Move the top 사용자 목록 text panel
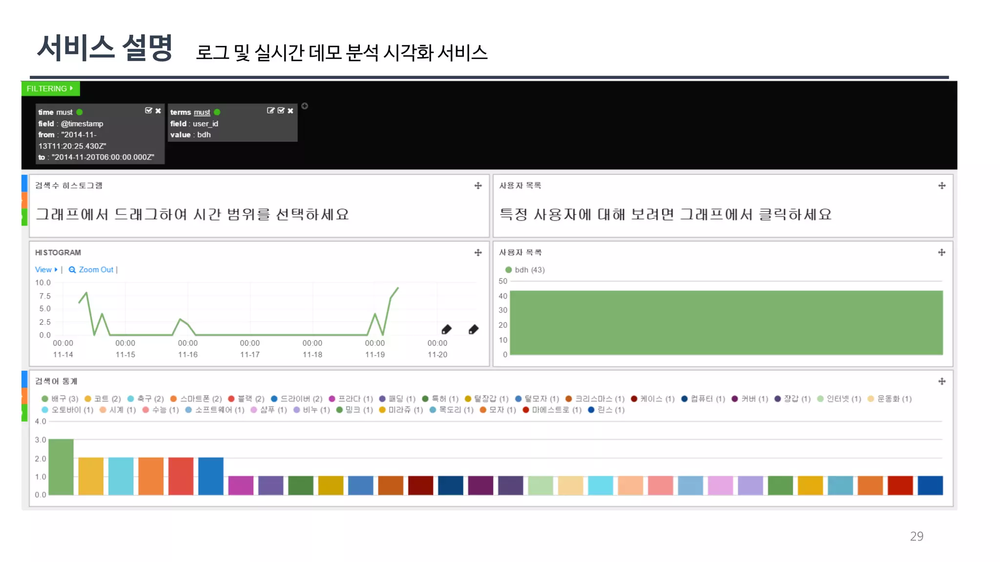 942,185
